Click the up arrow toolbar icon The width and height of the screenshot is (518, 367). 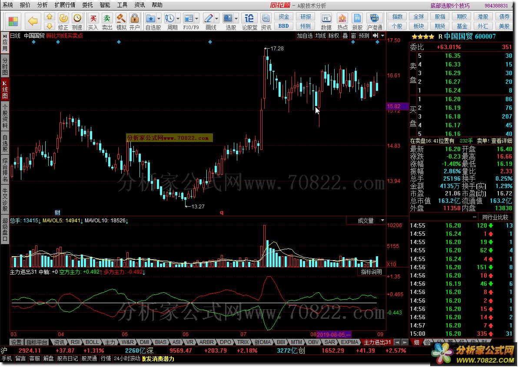[x=50, y=17]
